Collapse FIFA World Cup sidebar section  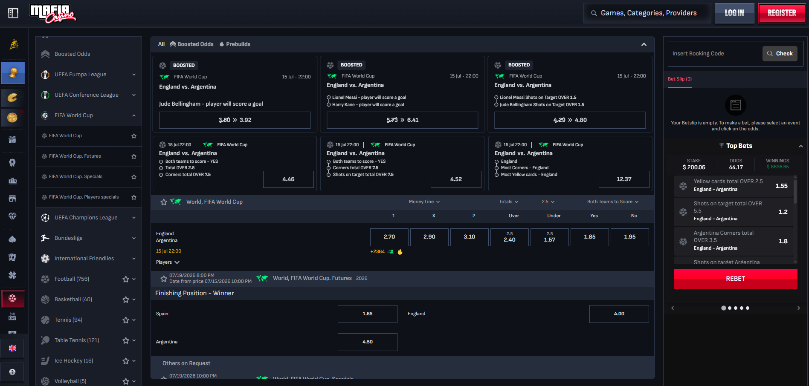tap(134, 115)
